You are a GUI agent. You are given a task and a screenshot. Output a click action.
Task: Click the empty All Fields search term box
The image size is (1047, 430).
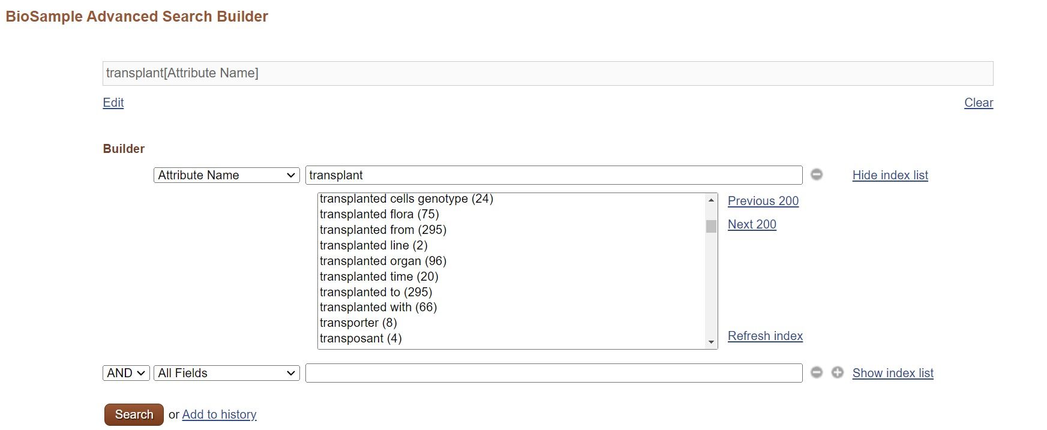[x=553, y=373]
